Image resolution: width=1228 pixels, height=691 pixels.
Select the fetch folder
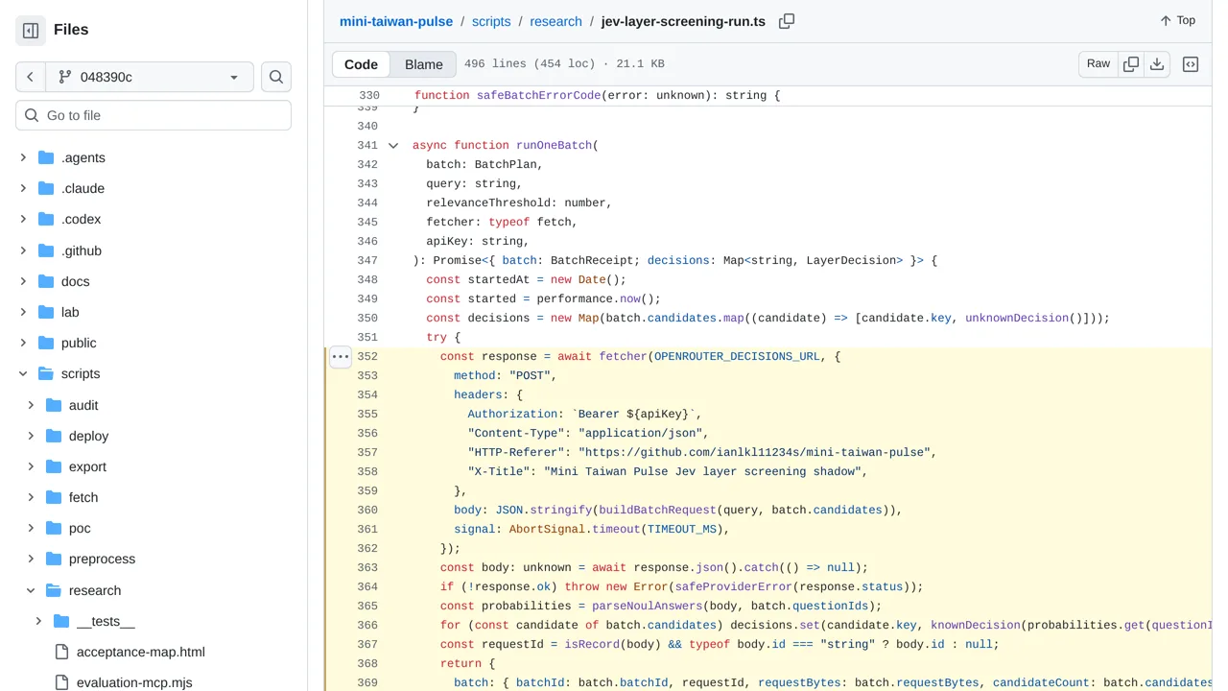click(83, 497)
